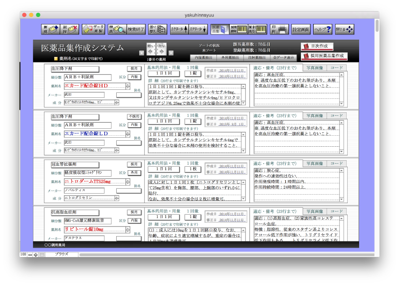Click the window vertical scrollbar

pyautogui.click(x=377, y=25)
